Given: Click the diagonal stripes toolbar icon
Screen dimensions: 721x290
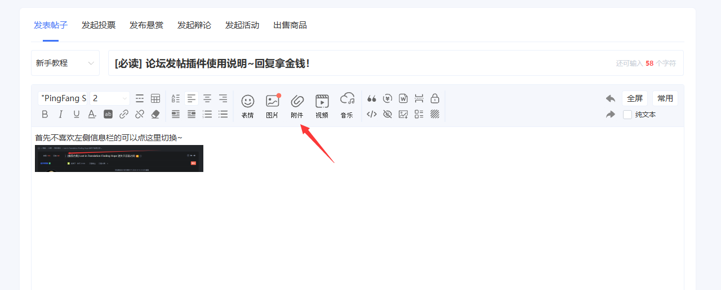Looking at the screenshot, I should coord(435,114).
